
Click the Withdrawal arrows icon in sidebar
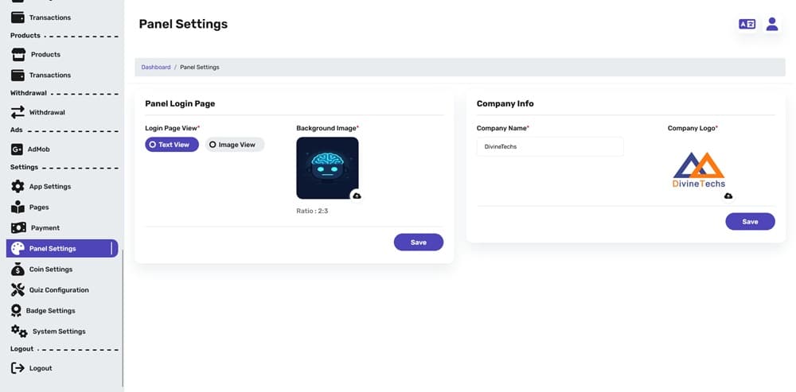click(x=18, y=113)
